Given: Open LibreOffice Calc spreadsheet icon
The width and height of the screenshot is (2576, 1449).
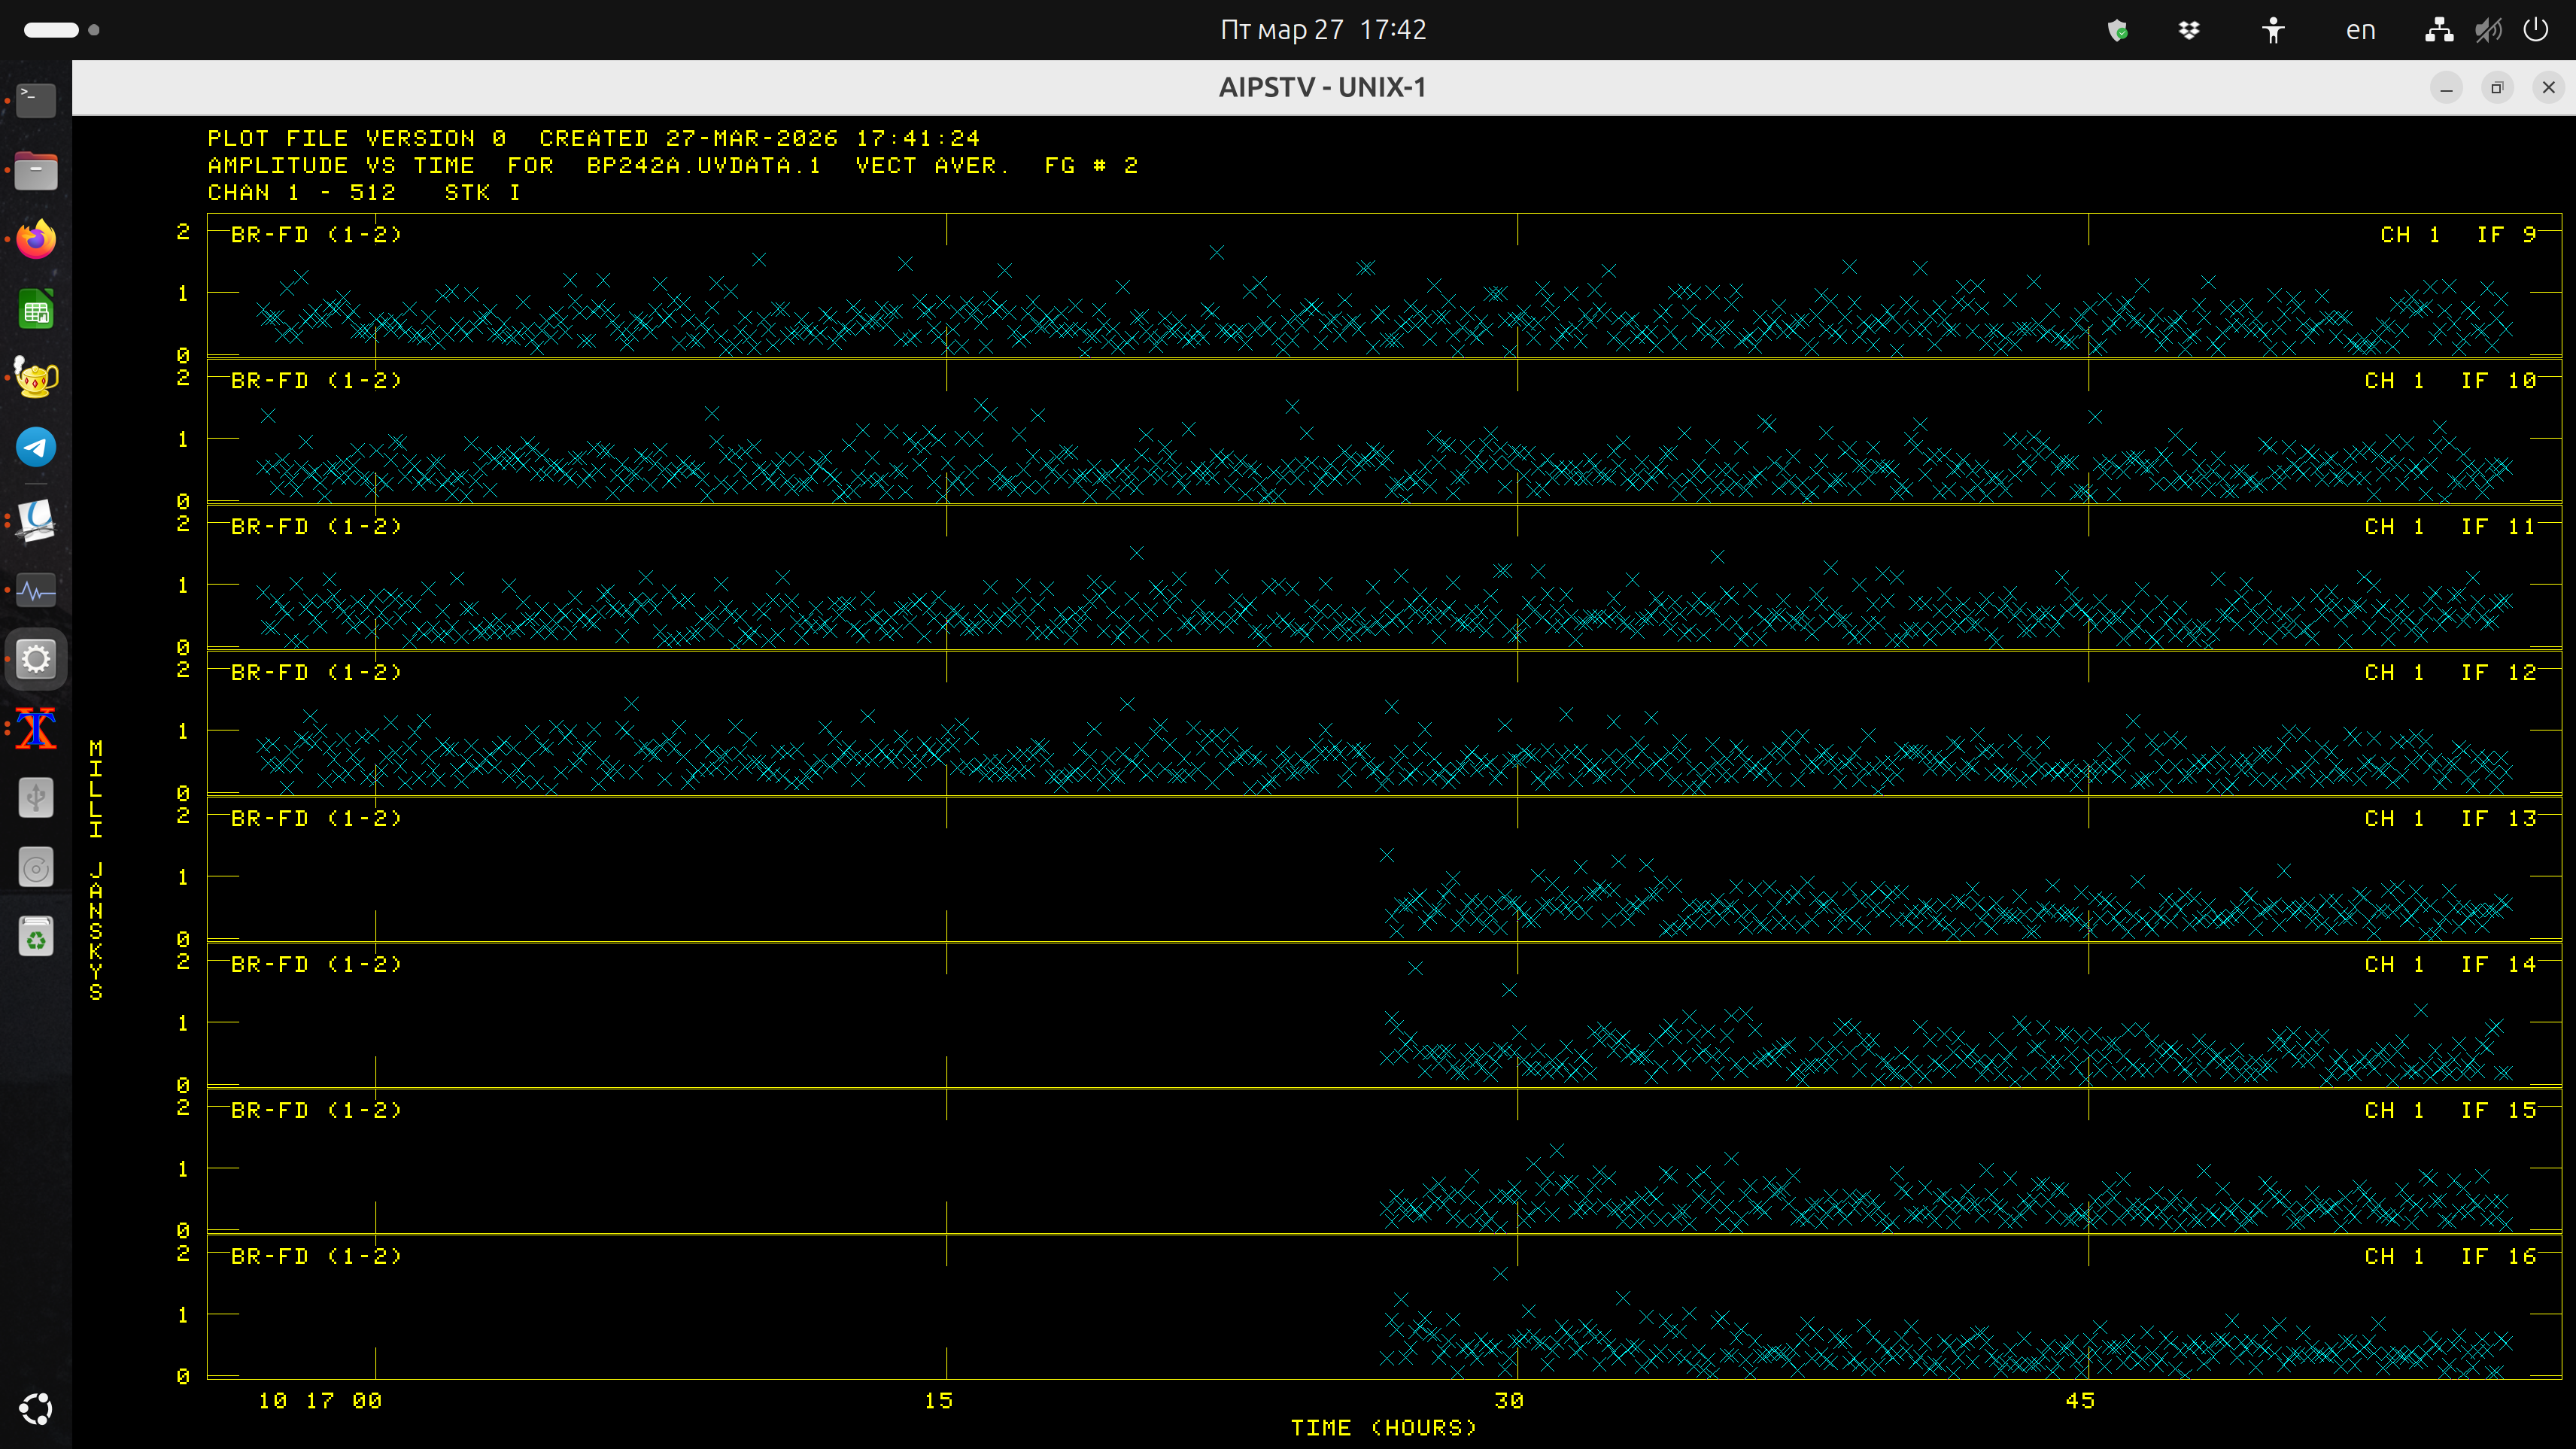Looking at the screenshot, I should click(36, 311).
